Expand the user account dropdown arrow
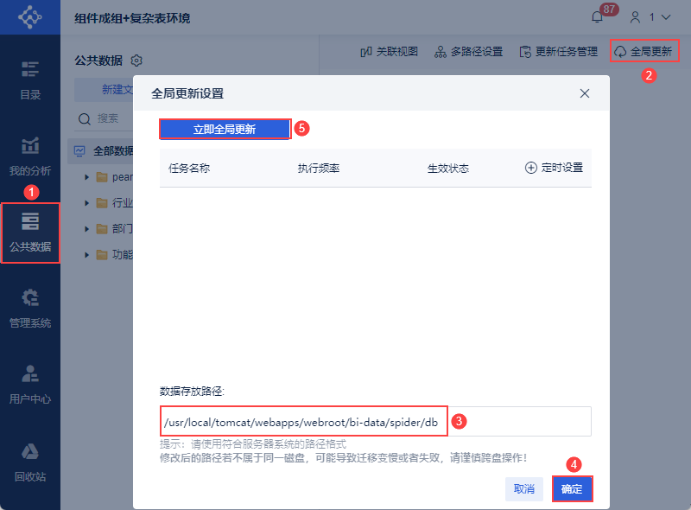 click(x=666, y=17)
